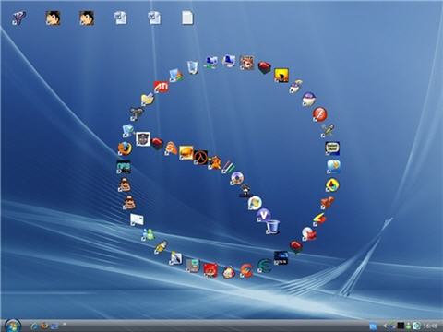Viewport: 443px width, 332px height.
Task: Open the round Windows logo shortcut
Action: (x=255, y=203)
